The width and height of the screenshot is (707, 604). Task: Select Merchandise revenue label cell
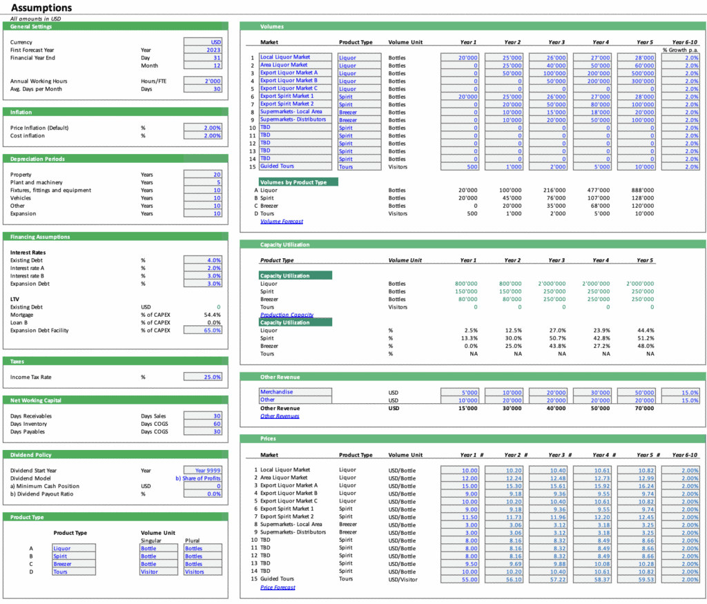click(296, 392)
